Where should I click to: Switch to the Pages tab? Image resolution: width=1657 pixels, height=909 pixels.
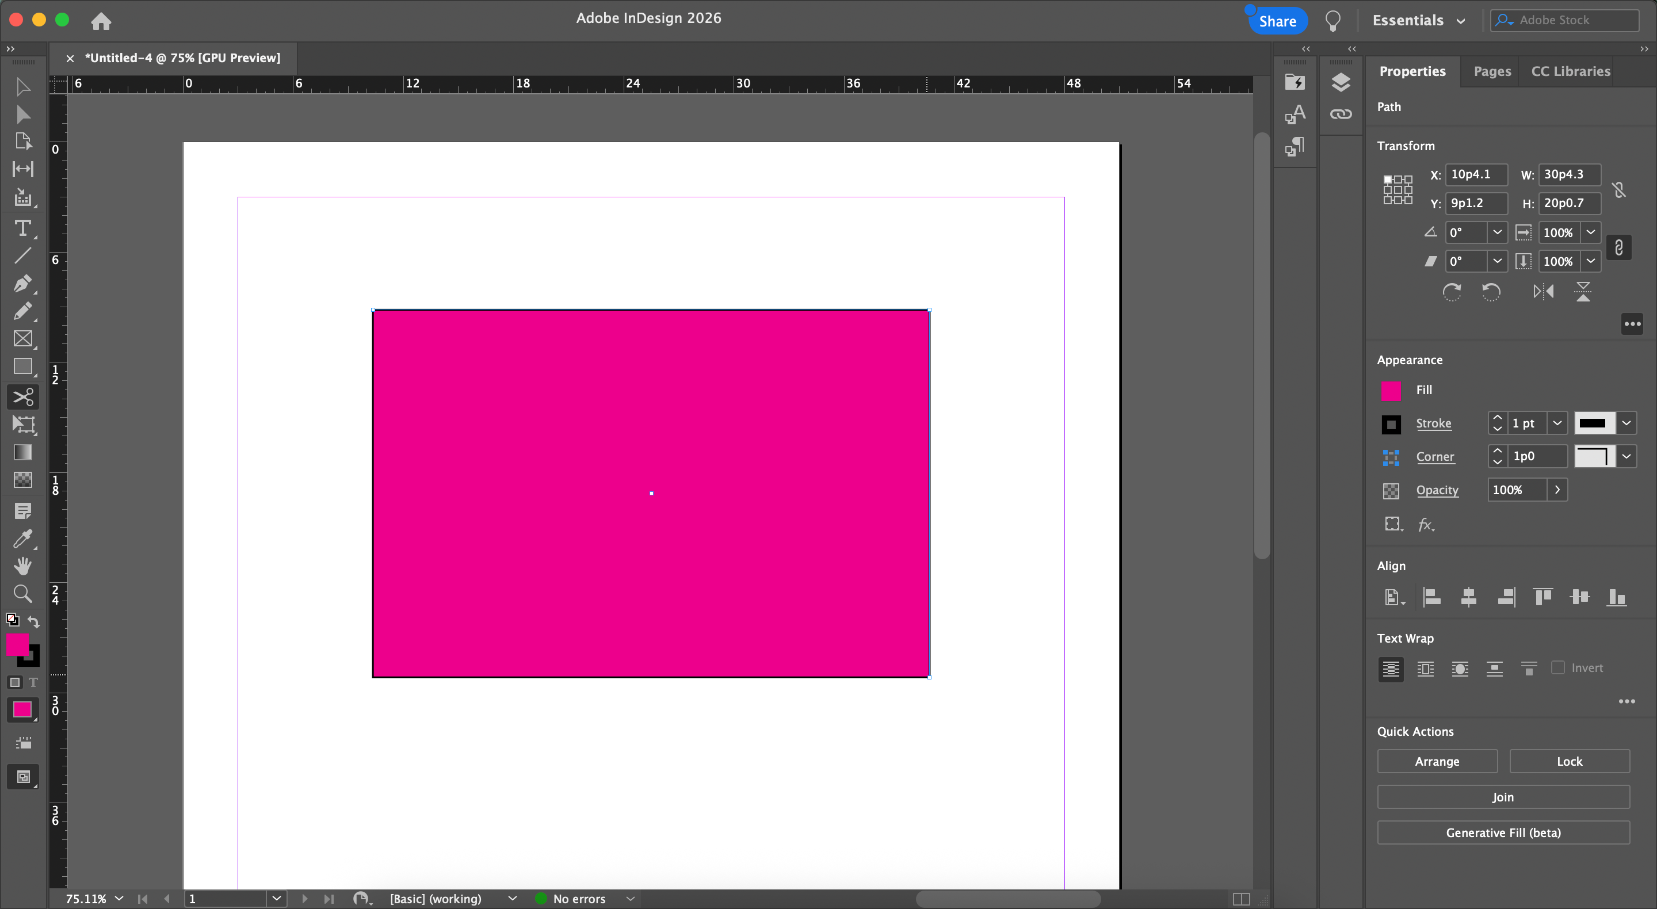point(1492,71)
